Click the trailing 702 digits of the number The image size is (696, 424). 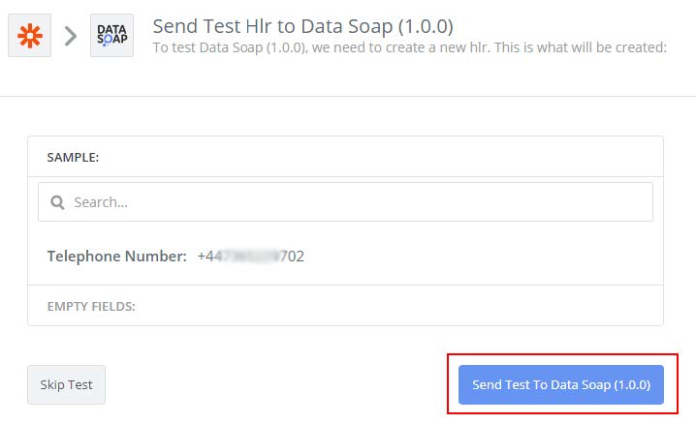(x=291, y=257)
